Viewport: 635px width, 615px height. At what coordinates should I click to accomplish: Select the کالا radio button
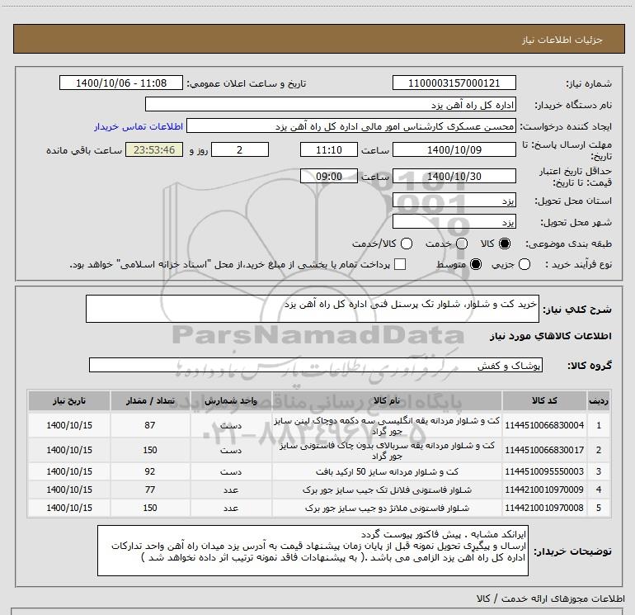point(505,244)
